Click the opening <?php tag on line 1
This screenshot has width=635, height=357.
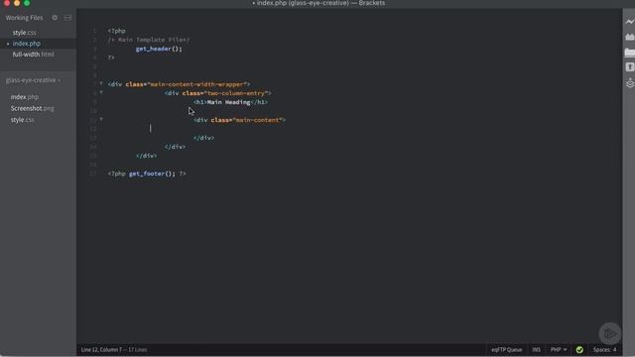117,31
